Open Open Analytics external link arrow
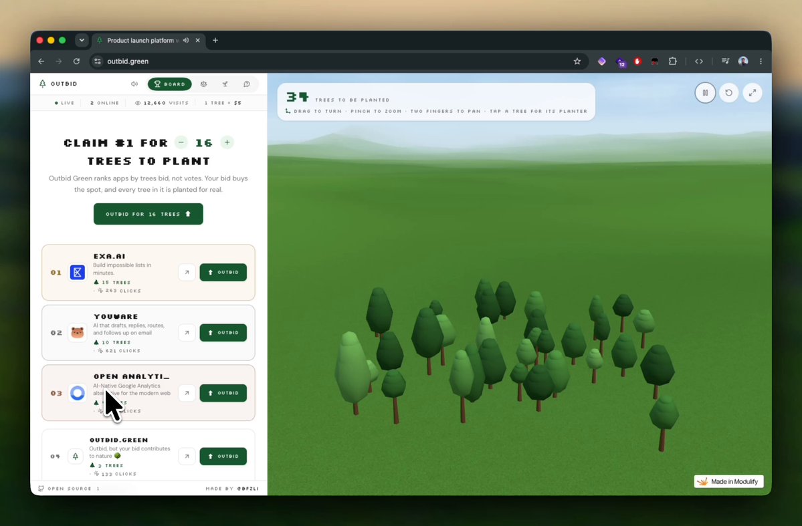 pos(187,393)
